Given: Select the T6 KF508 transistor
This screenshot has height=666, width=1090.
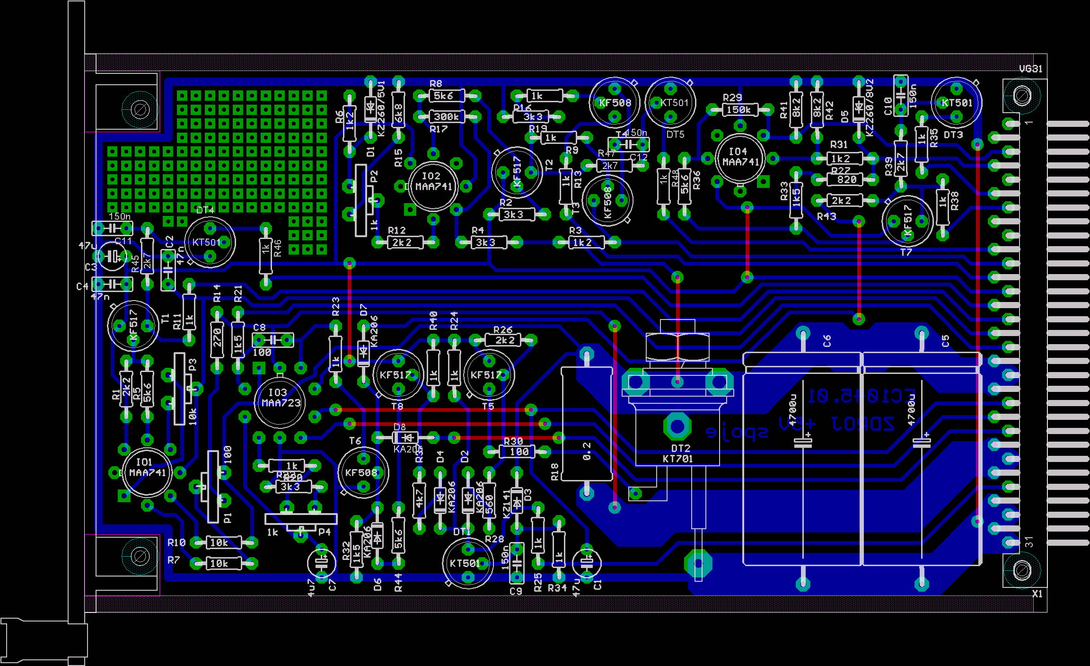Looking at the screenshot, I should (x=363, y=472).
